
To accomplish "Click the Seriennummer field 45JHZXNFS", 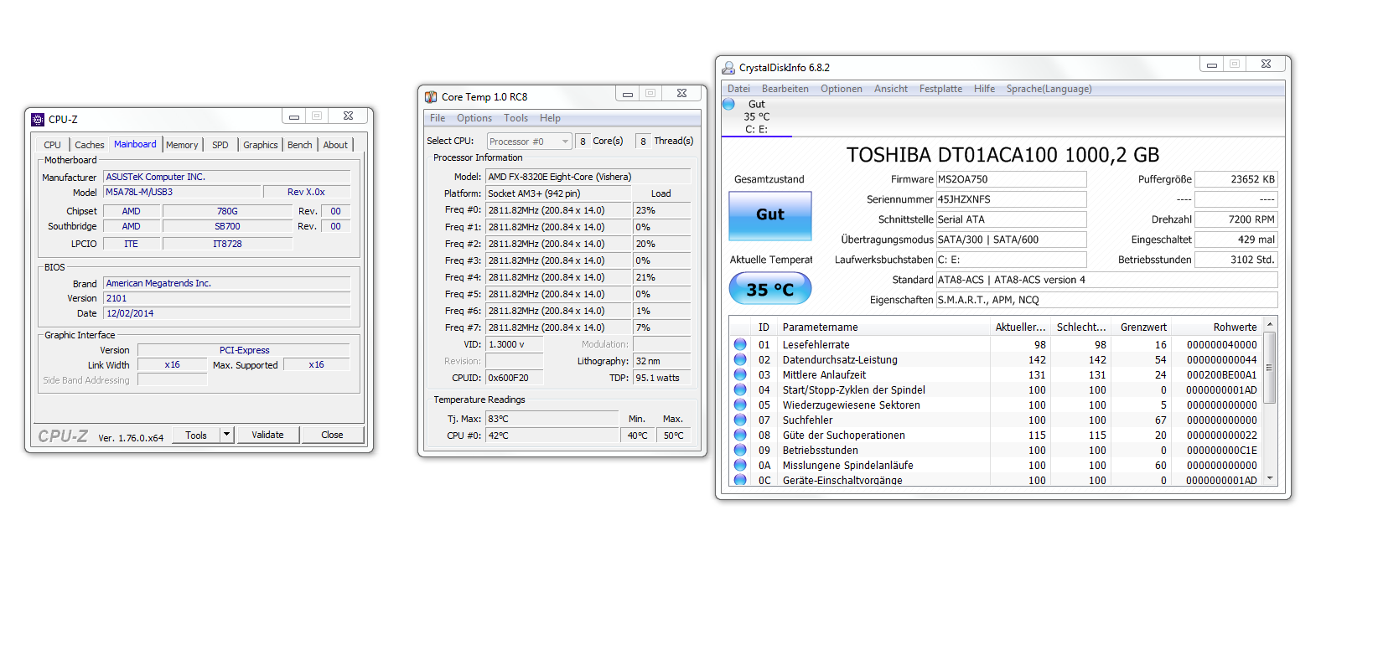I will pos(1011,199).
